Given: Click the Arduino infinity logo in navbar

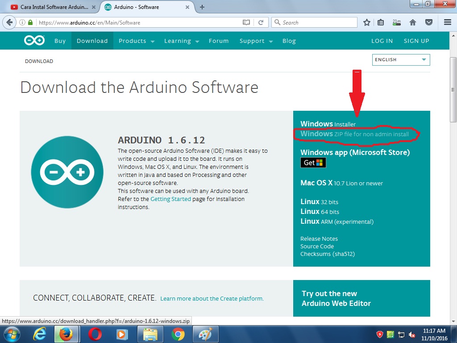Looking at the screenshot, I should pyautogui.click(x=34, y=41).
